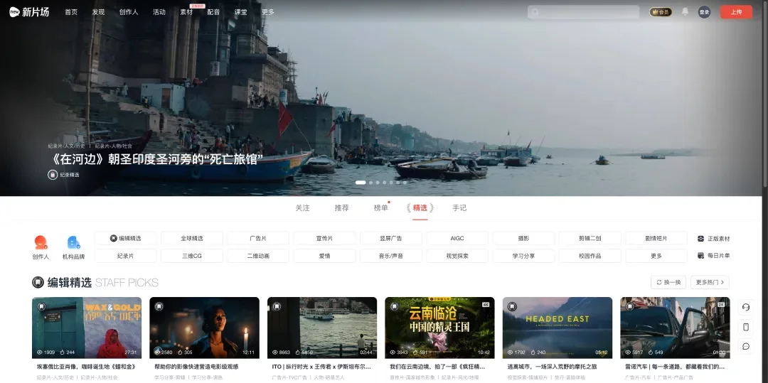Image resolution: width=768 pixels, height=383 pixels.
Task: Open 活动 in top navigation
Action: (159, 12)
